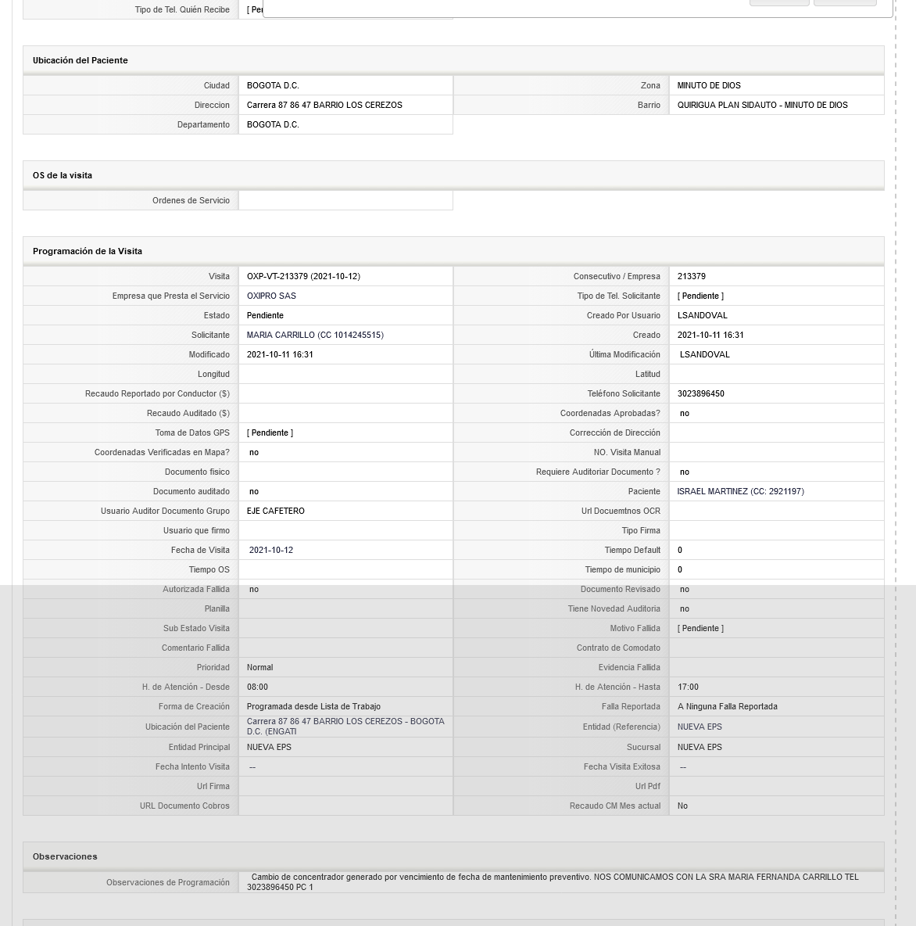Screen dimensions: 916x926
Task: Select the Zona value MINUTO DE DIOS
Action: coord(709,85)
